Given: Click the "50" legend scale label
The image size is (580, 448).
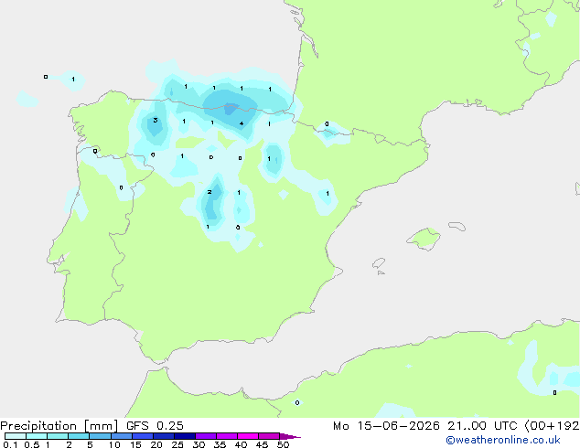Looking at the screenshot, I should click(283, 444).
